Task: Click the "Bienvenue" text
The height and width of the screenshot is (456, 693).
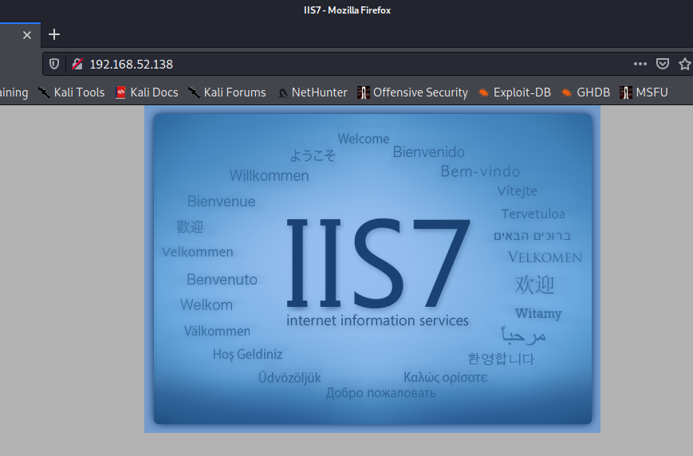Action: [222, 202]
